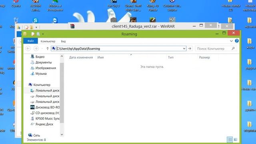
Task: Click New folder icon in Roaming title bar
Action: point(38,34)
